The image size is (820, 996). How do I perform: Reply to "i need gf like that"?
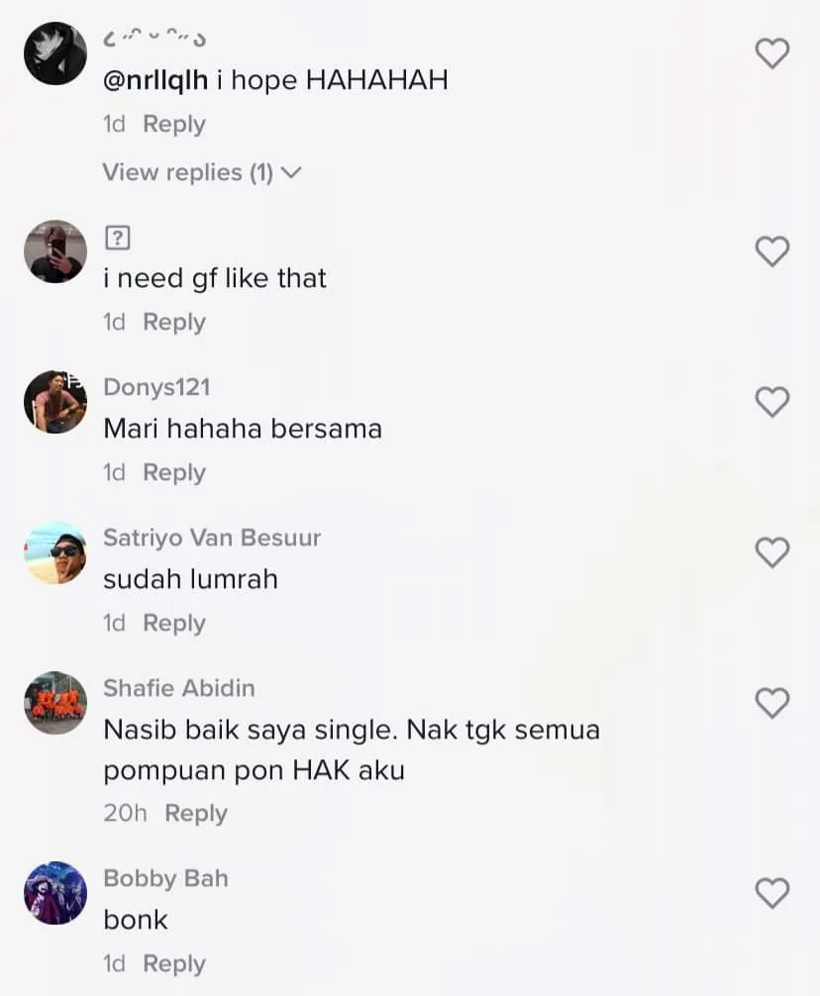174,322
